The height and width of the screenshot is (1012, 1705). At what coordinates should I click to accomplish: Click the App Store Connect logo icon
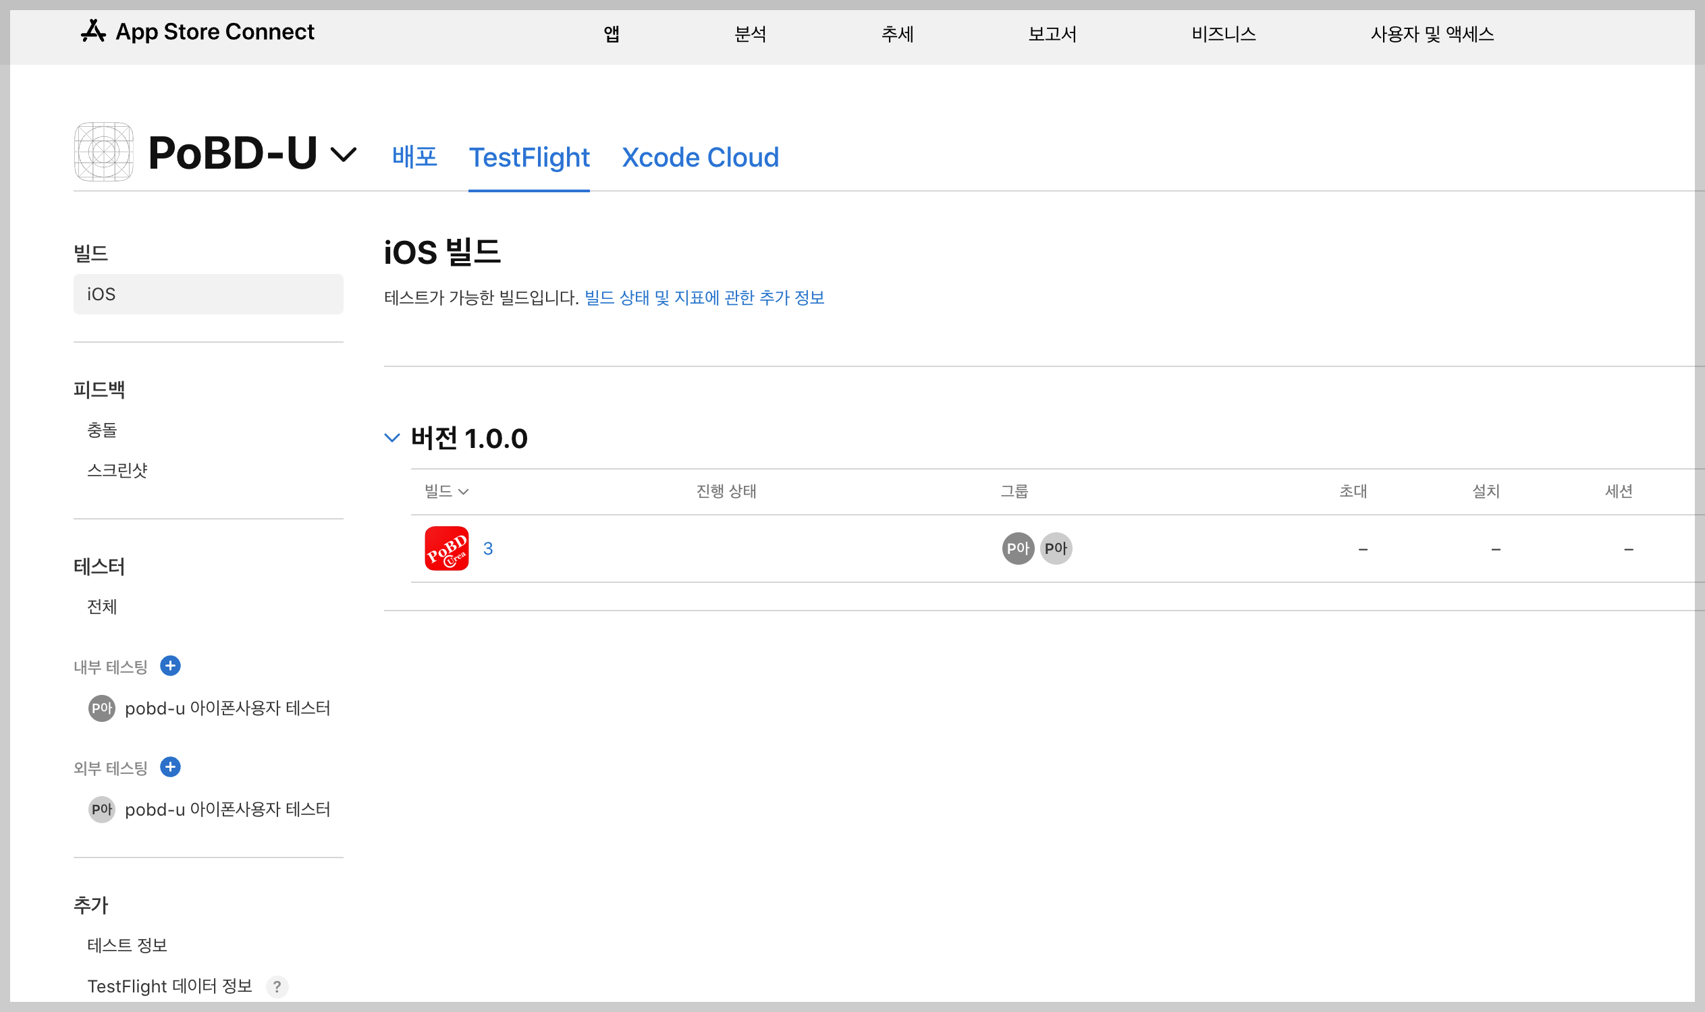coord(92,31)
